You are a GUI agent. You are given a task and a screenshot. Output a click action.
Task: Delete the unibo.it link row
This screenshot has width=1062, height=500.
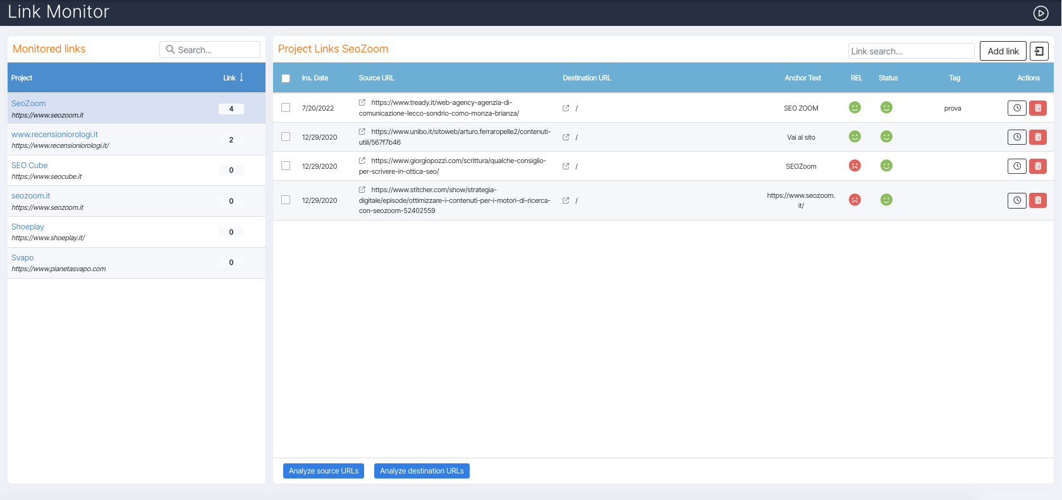[1038, 137]
